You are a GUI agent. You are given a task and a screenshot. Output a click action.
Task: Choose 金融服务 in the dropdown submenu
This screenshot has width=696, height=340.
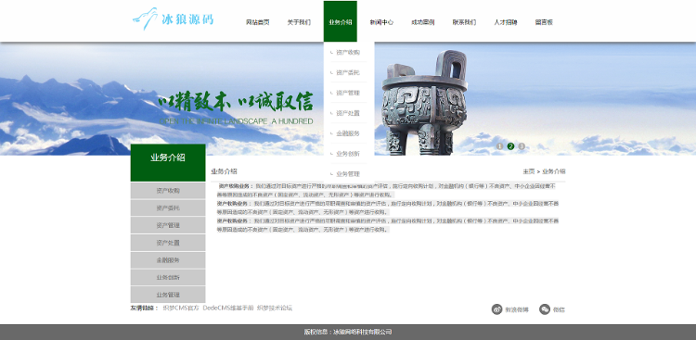pos(348,133)
